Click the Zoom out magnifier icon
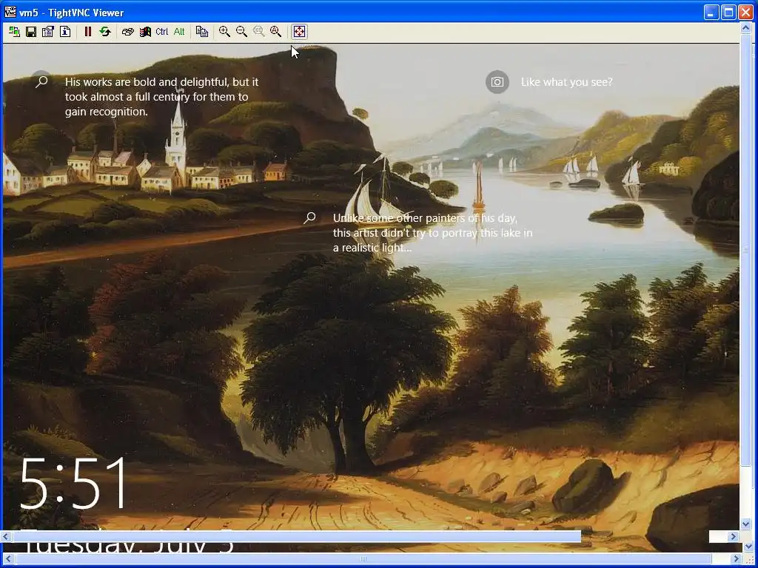 241,32
